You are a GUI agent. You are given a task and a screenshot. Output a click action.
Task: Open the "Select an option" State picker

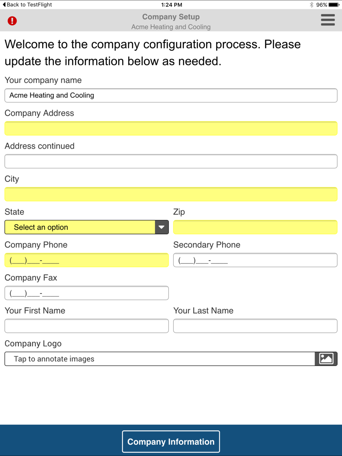click(x=80, y=227)
